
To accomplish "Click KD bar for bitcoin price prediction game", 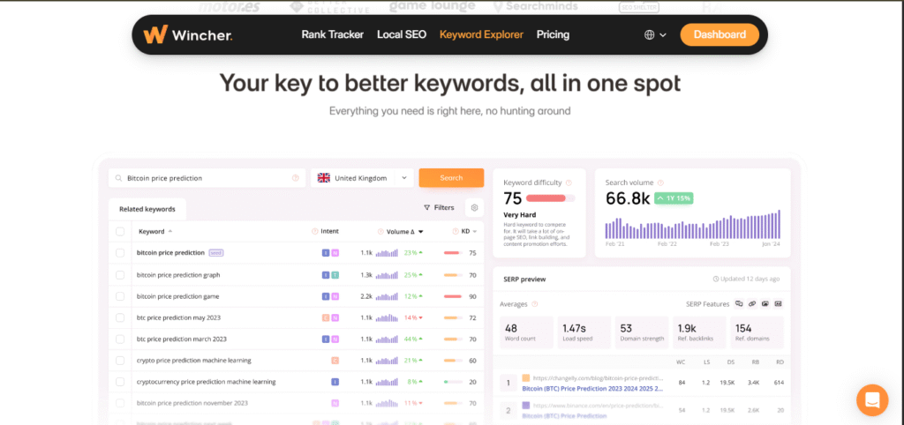I will tap(453, 296).
